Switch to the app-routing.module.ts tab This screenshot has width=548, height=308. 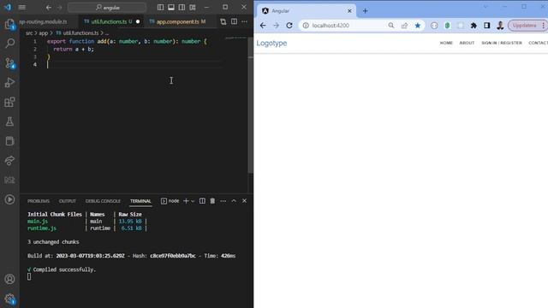pyautogui.click(x=43, y=21)
